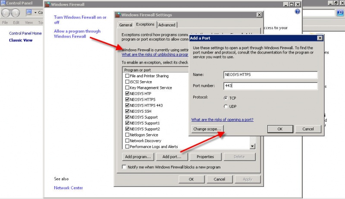Screen dimensions: 345x199
Task: Switch to the Advanced tab
Action: tap(167, 25)
